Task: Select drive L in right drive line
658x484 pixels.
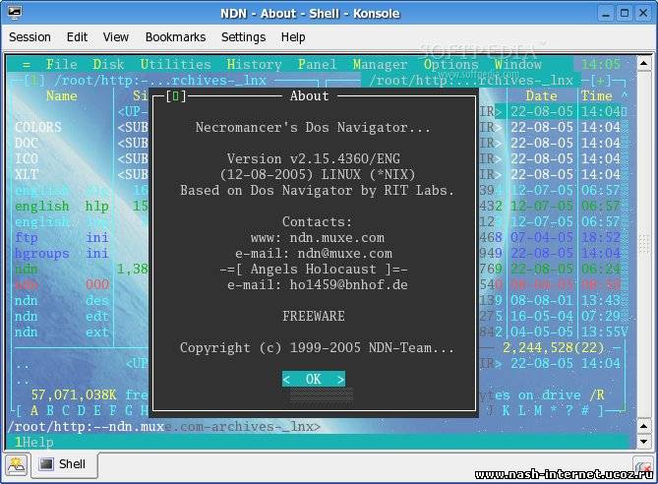Action: 522,410
